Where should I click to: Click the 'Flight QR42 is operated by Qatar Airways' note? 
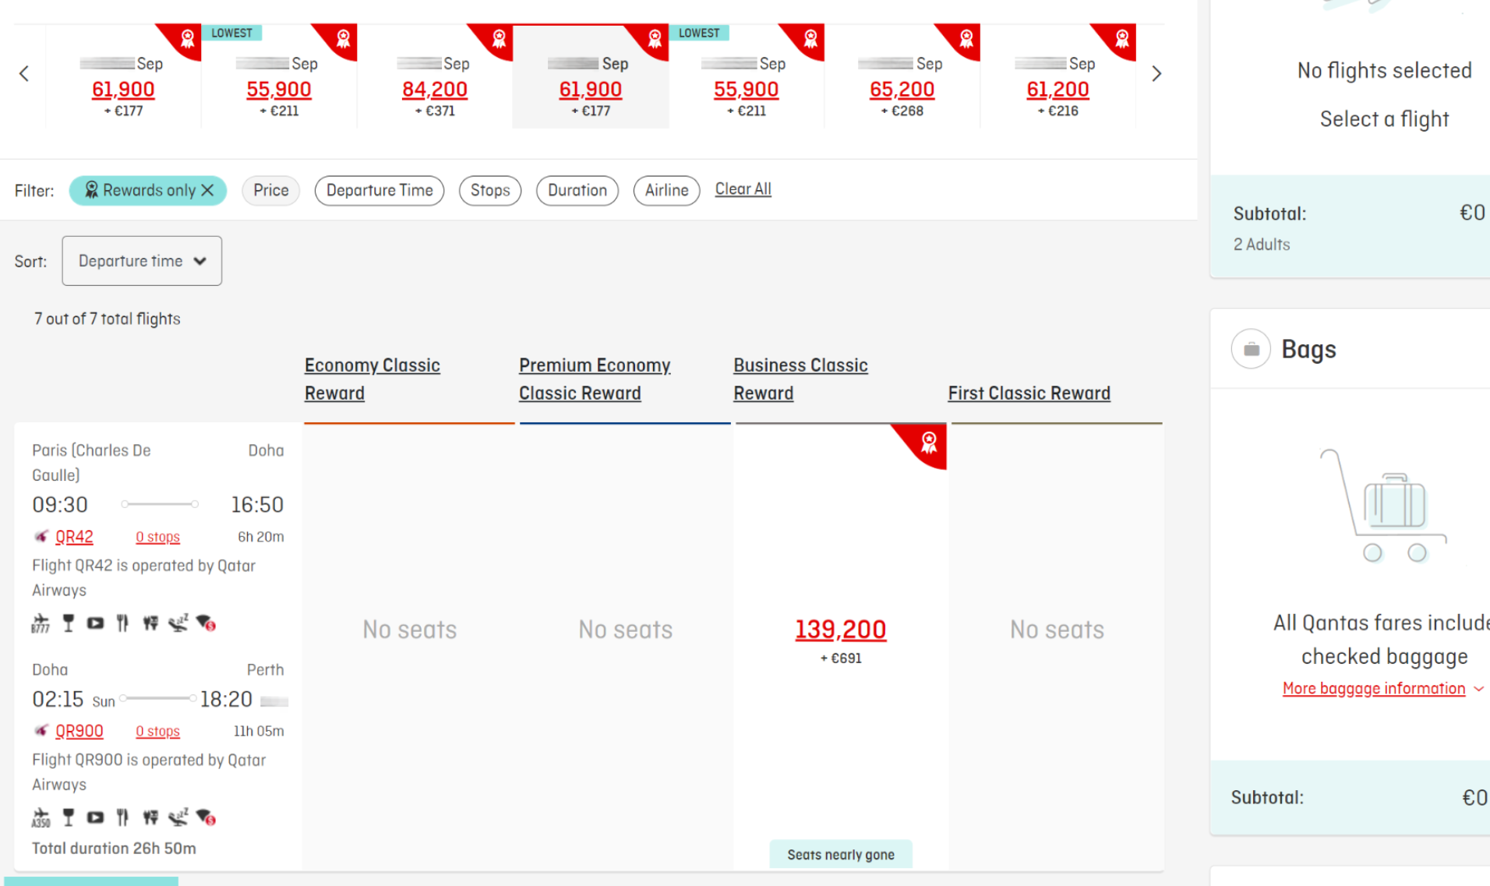143,578
